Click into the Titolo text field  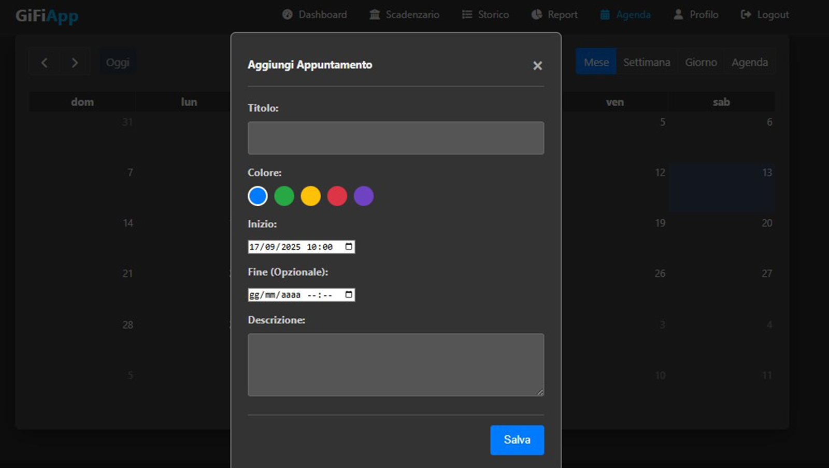pos(396,138)
